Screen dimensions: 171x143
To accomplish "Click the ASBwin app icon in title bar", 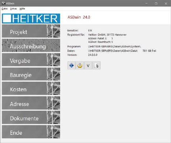I will pos(4,3).
